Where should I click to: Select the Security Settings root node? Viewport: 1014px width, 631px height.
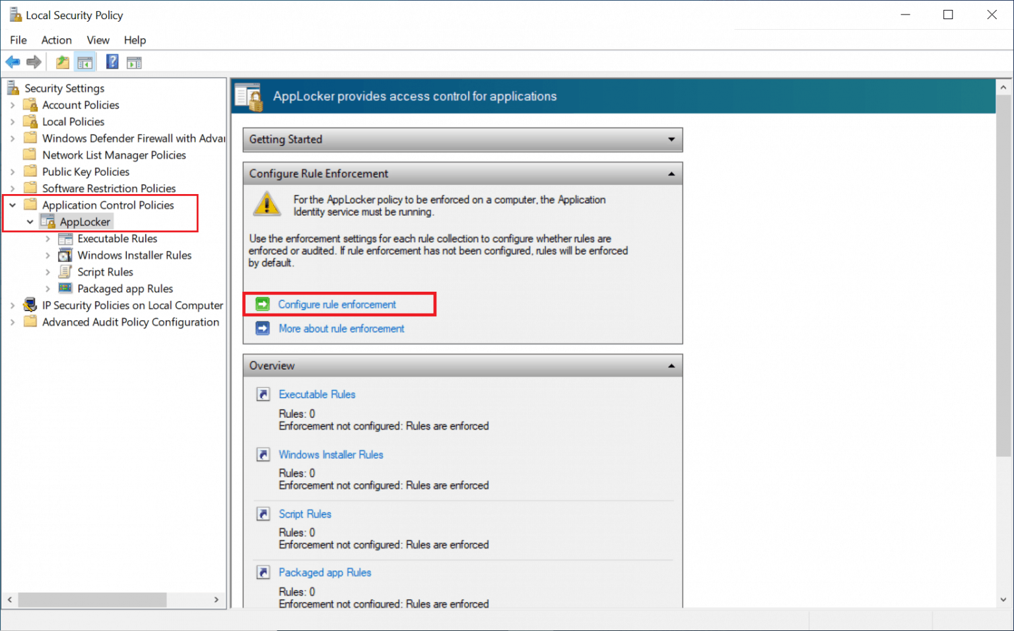(x=65, y=88)
